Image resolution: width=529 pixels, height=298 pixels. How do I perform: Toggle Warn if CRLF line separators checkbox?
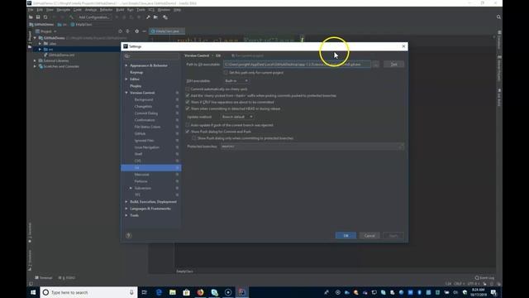click(188, 102)
